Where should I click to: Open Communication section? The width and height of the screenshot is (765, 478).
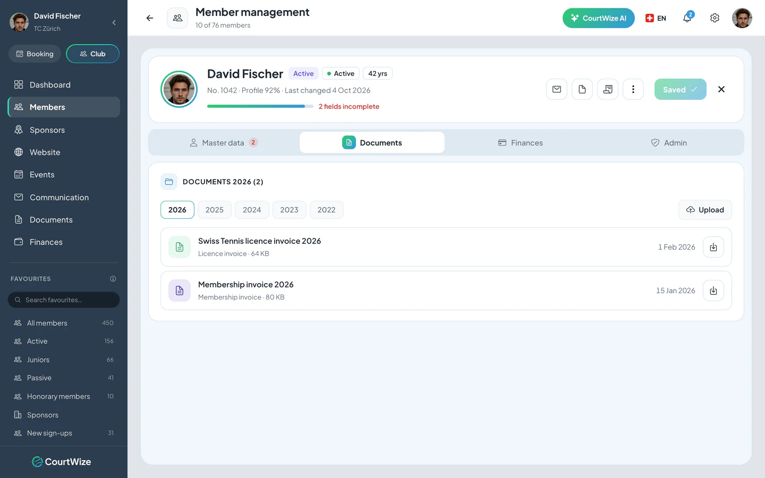pos(64,197)
